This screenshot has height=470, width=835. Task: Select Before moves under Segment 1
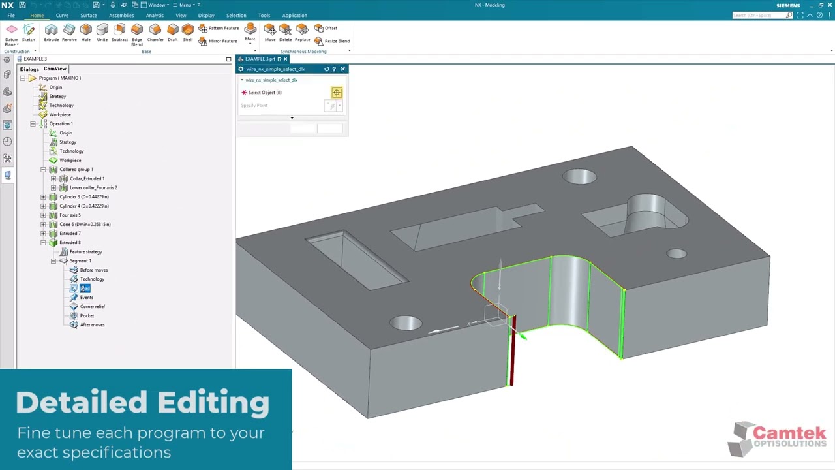[93, 270]
